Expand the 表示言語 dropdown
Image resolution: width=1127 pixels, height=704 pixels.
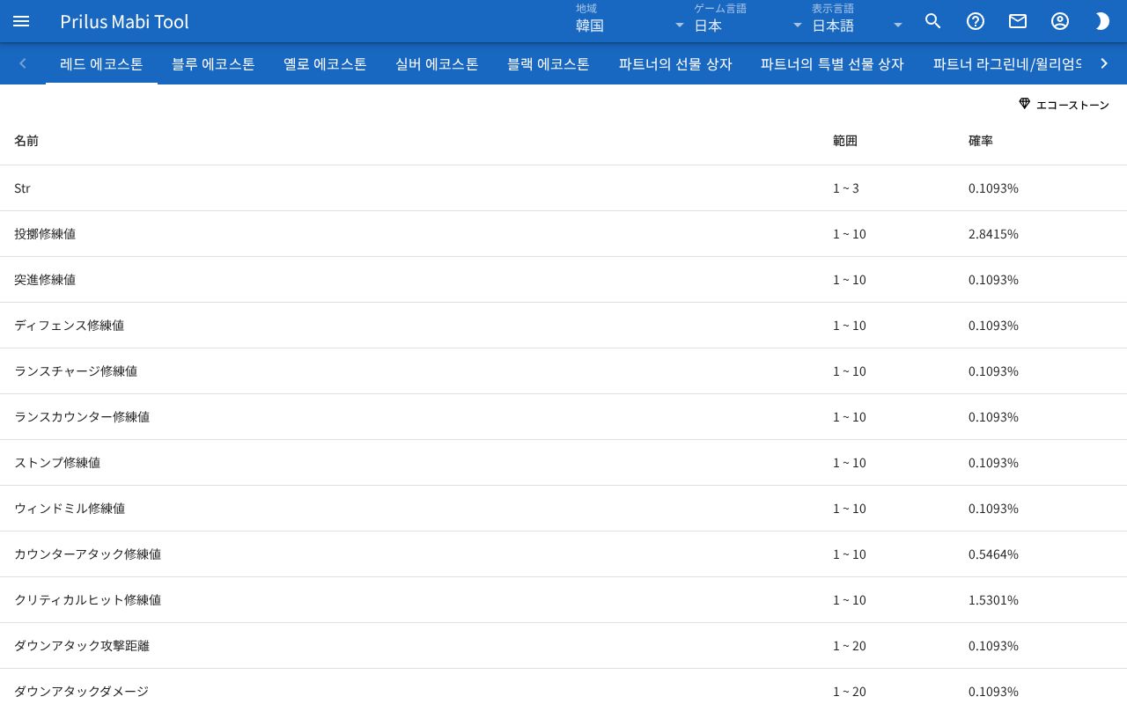click(x=858, y=21)
